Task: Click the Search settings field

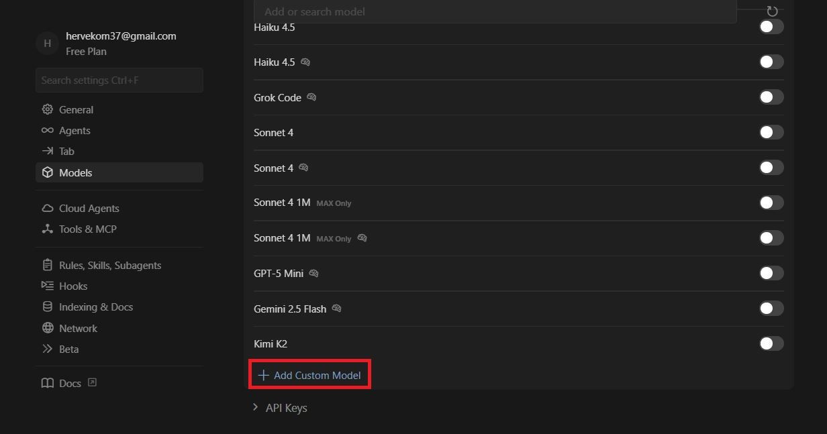Action: click(119, 80)
